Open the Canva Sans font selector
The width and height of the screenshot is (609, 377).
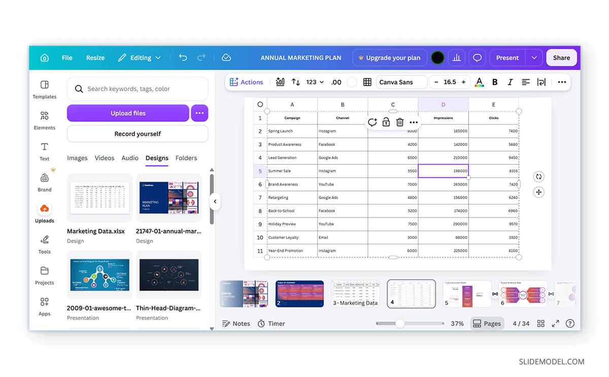point(401,82)
